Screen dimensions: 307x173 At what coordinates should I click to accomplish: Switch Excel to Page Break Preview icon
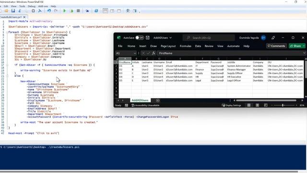[x=266, y=105]
